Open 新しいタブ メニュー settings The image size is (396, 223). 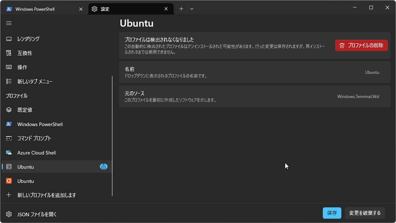[x=35, y=81]
